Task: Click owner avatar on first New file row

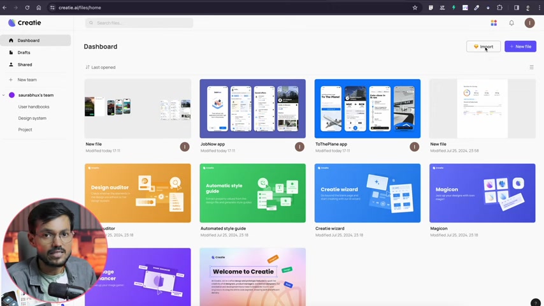Action: click(x=185, y=147)
